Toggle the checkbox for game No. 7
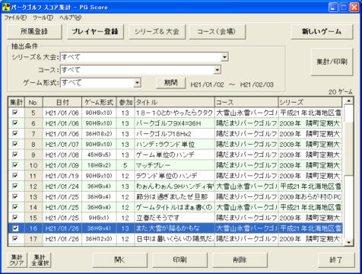362x274 pixels. coord(15,133)
